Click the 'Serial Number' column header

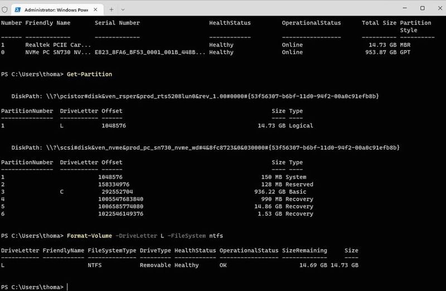[x=117, y=23]
